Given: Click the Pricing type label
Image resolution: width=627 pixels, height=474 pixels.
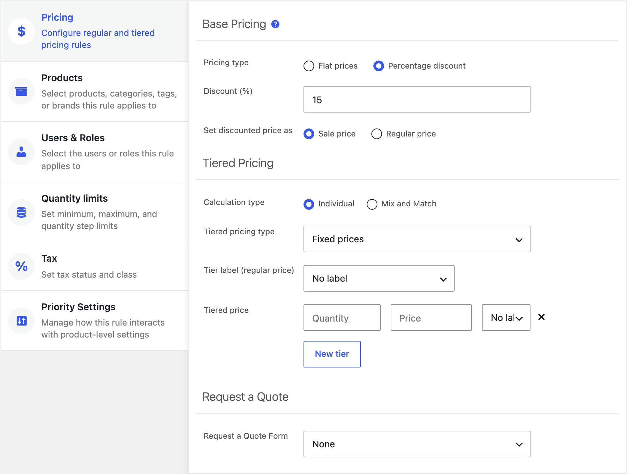Looking at the screenshot, I should pos(226,63).
